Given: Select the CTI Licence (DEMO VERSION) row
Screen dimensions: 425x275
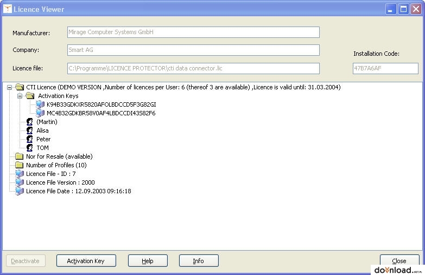Looking at the screenshot, I should point(183,87).
